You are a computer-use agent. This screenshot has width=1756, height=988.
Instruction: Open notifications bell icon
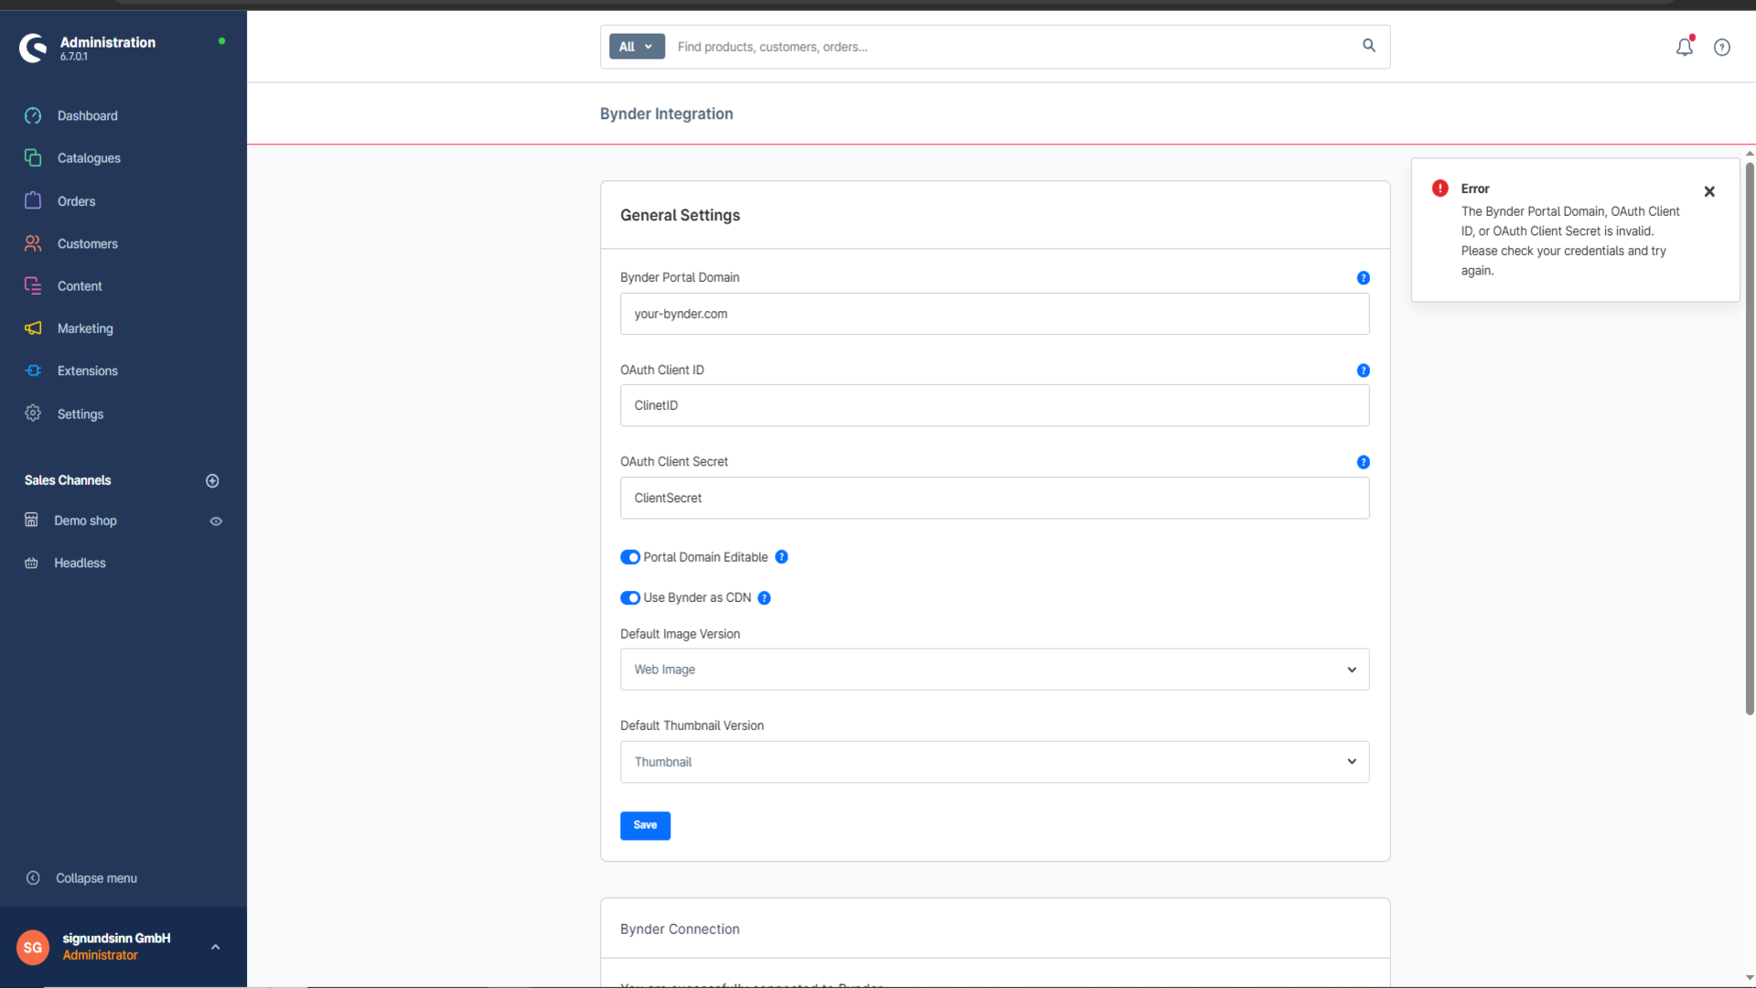[x=1685, y=47]
